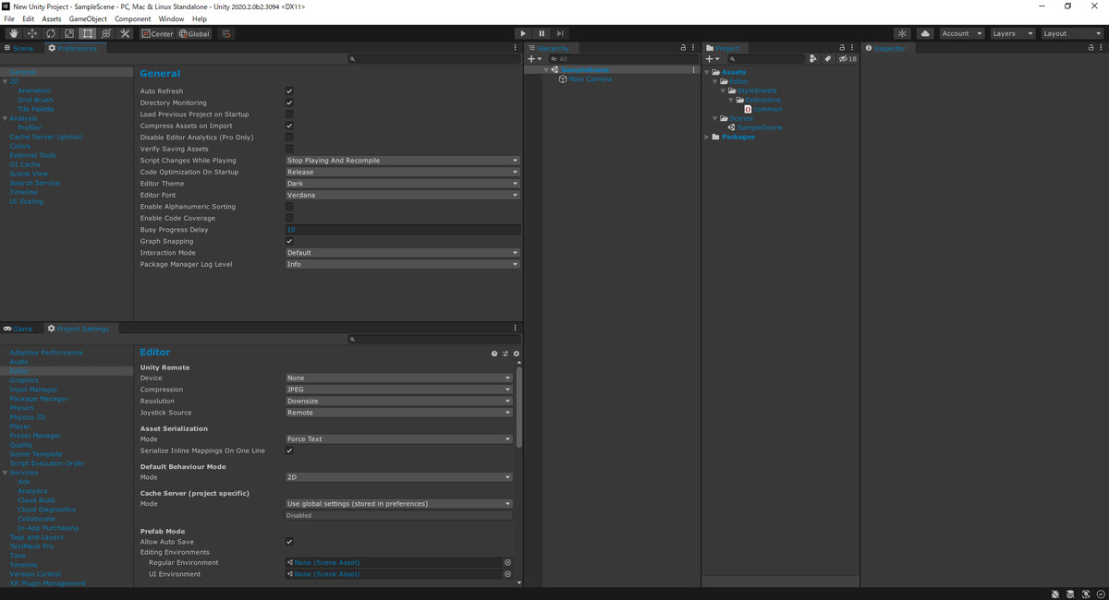The image size is (1109, 600).
Task: Lock the Hierarchy panel
Action: 683,48
